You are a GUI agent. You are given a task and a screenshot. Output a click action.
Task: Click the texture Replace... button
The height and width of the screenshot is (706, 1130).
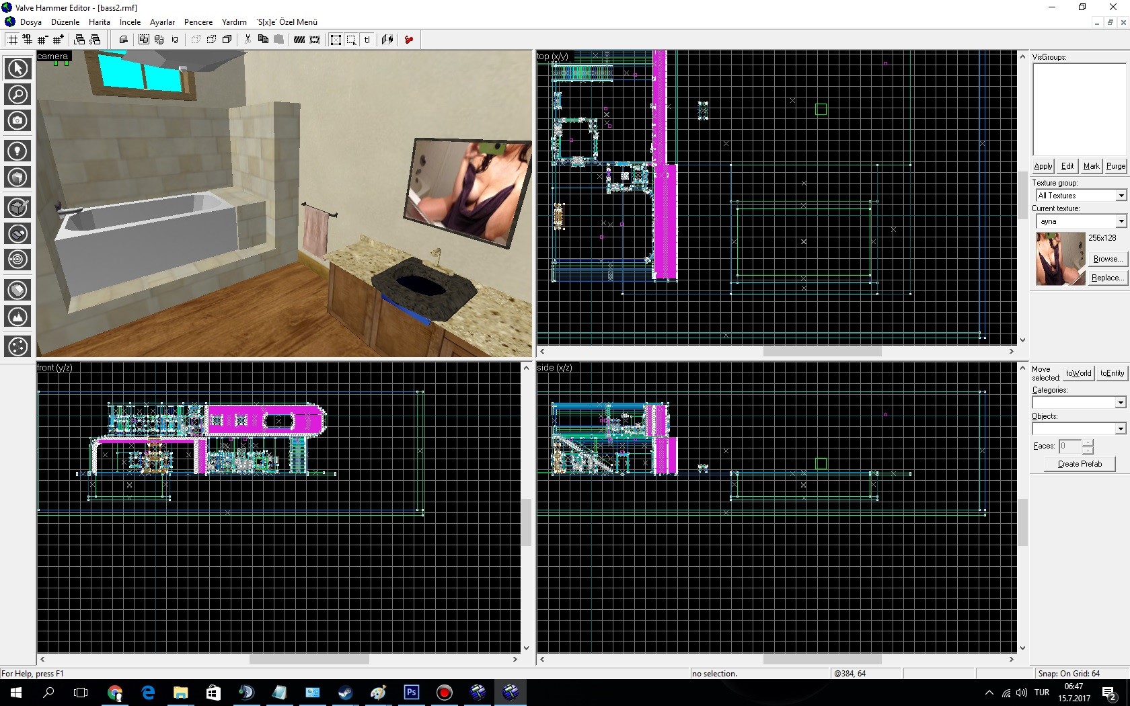click(1107, 278)
